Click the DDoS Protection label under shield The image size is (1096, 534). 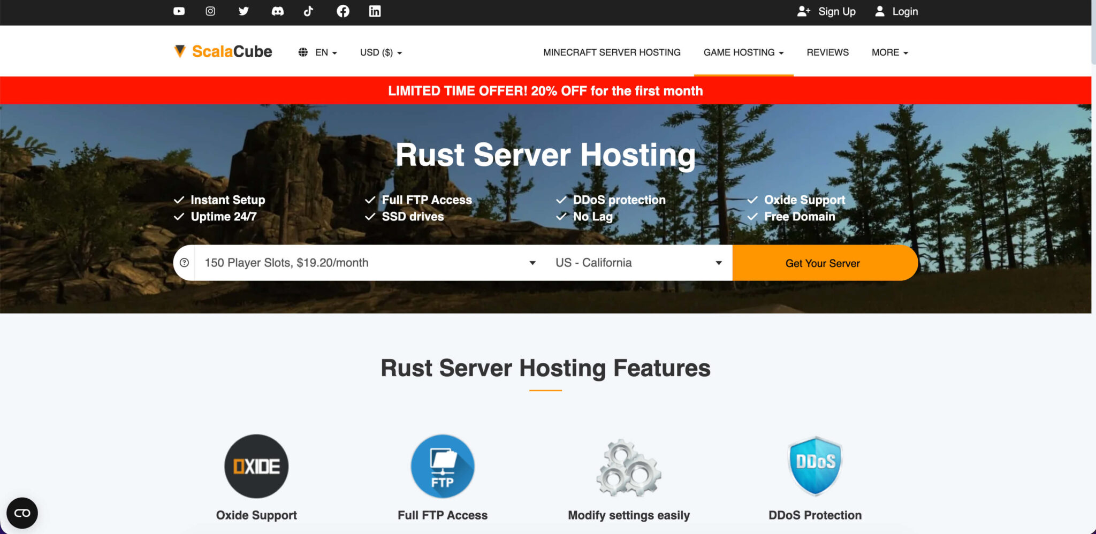[815, 515]
